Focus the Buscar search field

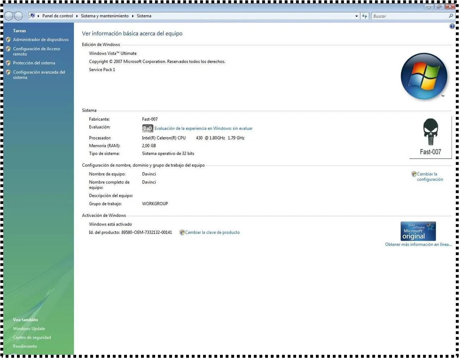pyautogui.click(x=409, y=16)
